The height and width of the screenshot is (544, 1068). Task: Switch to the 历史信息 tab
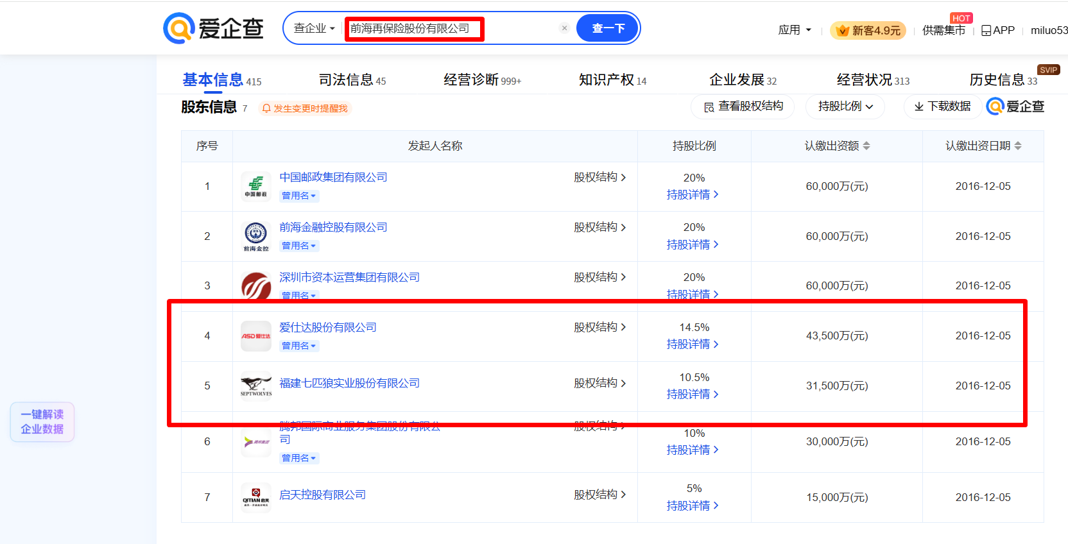1003,80
